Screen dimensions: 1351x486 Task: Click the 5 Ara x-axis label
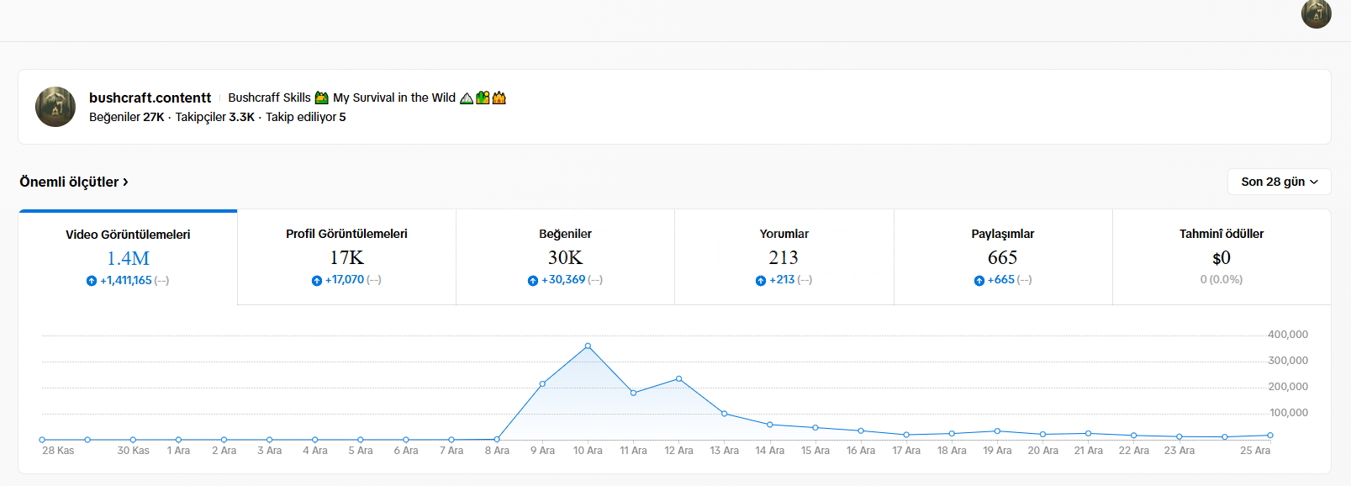[361, 451]
